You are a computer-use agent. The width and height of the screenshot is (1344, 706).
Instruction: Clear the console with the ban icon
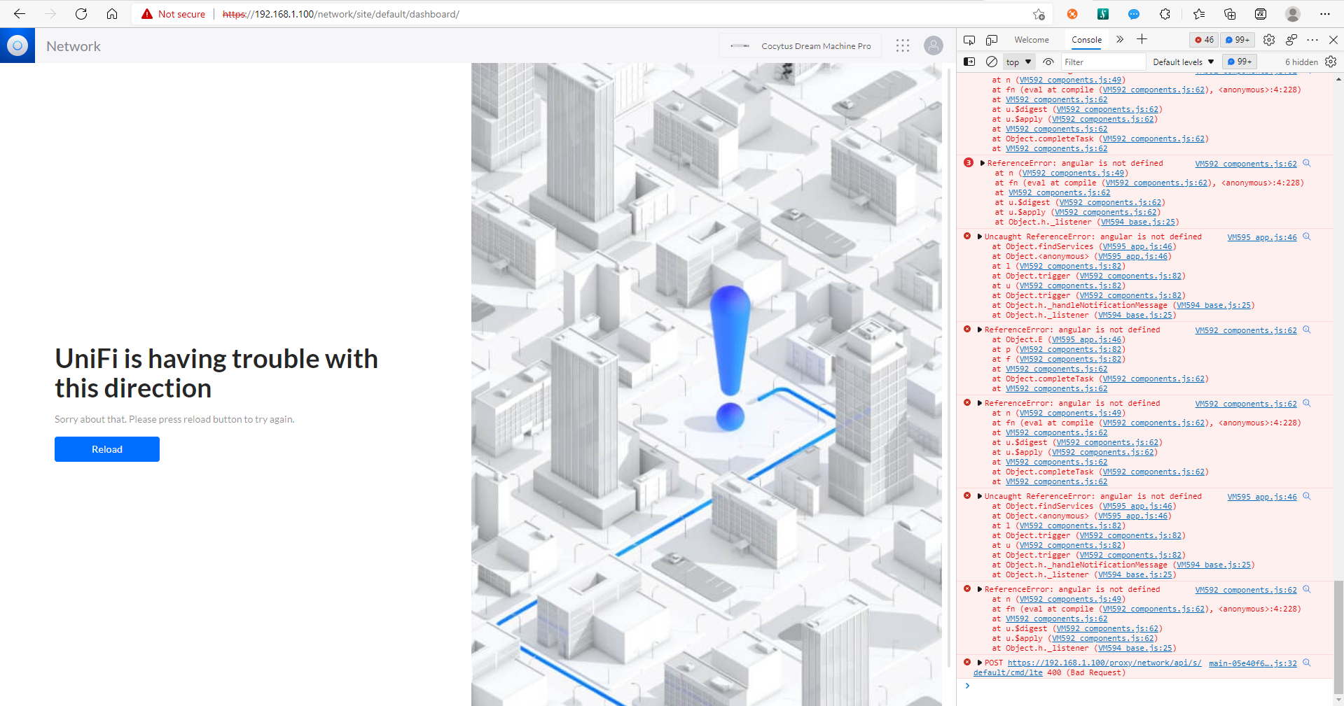pyautogui.click(x=992, y=62)
